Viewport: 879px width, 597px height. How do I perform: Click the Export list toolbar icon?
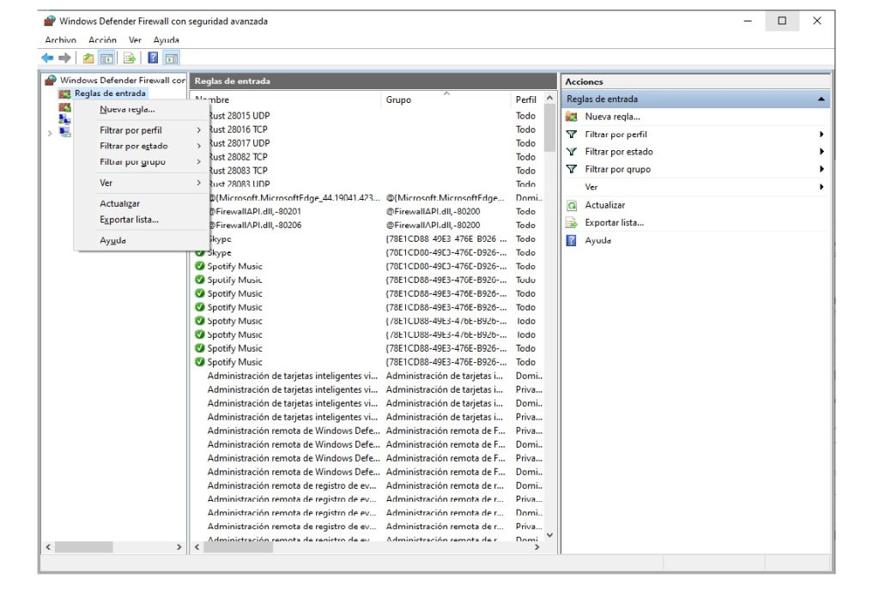pos(129,58)
